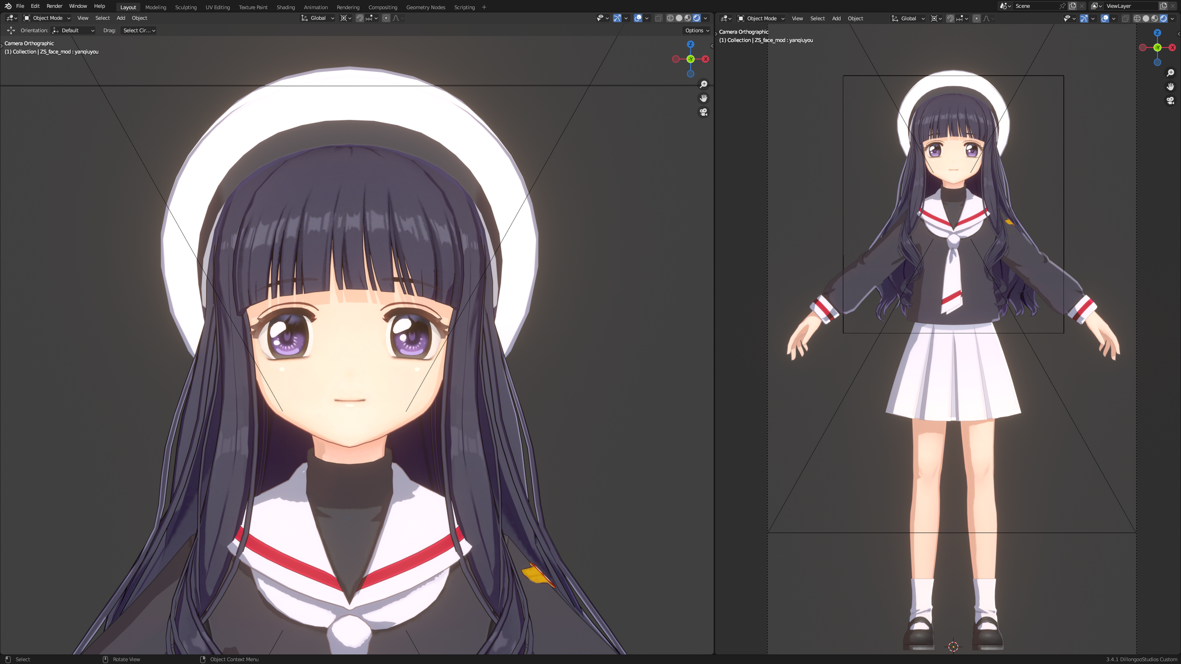Open left viewport shading options arrow
This screenshot has height=664, width=1181.
[x=705, y=18]
